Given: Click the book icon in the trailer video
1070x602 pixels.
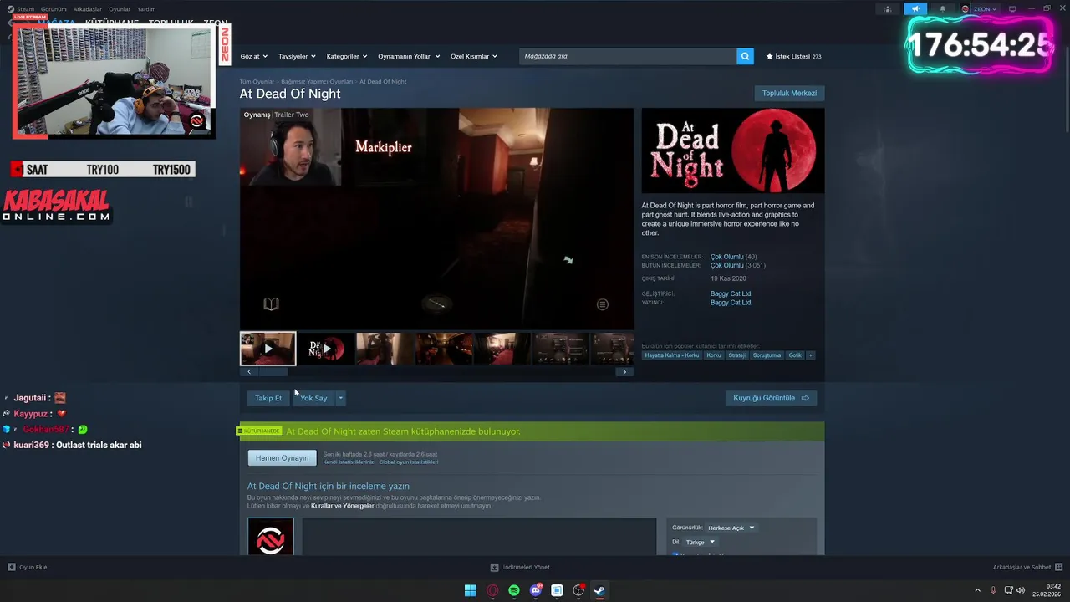Looking at the screenshot, I should click(x=271, y=304).
